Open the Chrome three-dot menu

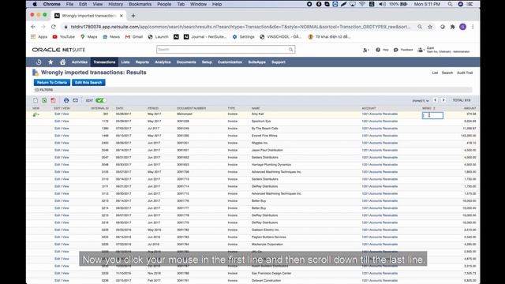(x=473, y=27)
